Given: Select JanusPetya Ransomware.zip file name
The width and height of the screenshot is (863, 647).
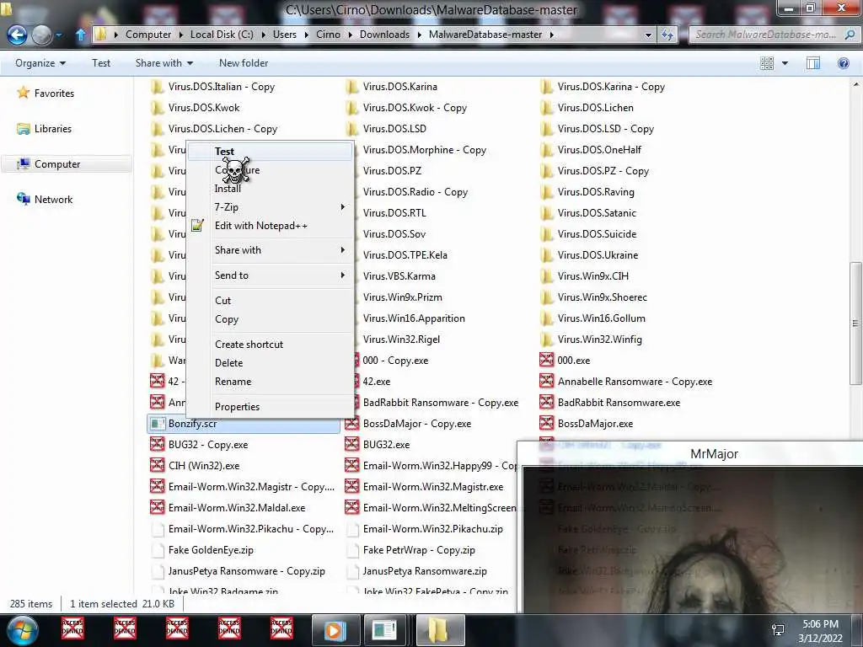Looking at the screenshot, I should click(x=425, y=571).
